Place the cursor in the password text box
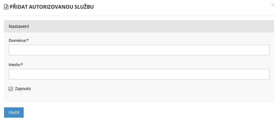Viewport: 276px width, 126px height. 139,74
